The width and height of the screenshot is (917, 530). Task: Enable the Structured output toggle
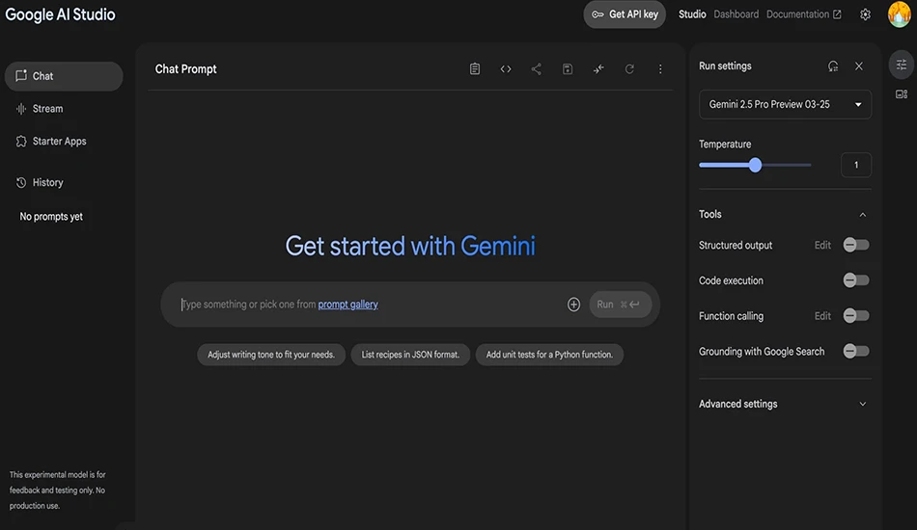point(856,245)
